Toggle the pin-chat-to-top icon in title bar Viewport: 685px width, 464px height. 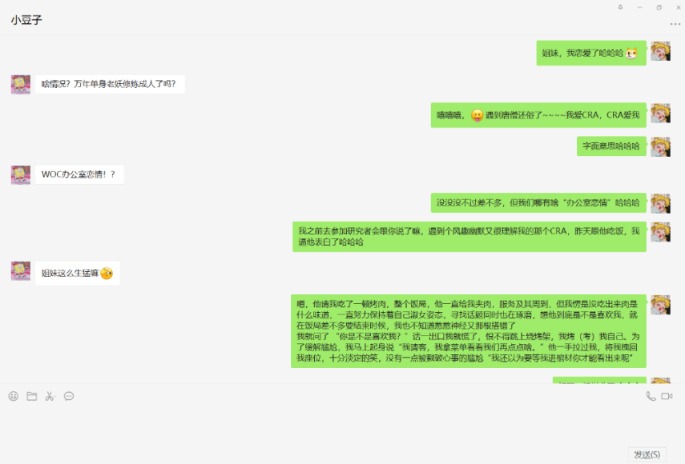point(620,7)
